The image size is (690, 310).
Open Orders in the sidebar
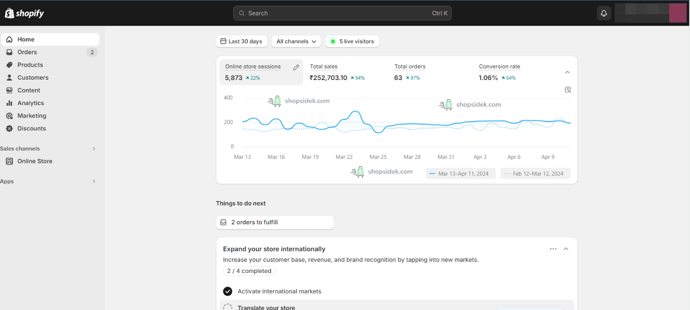[x=27, y=52]
